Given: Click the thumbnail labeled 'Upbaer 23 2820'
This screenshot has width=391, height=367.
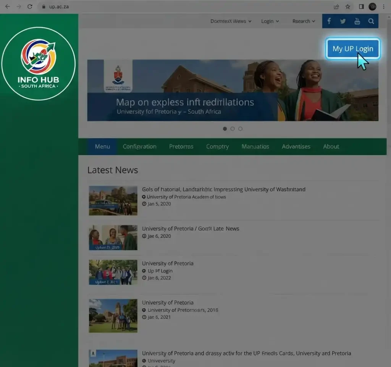Looking at the screenshot, I should point(113,238).
